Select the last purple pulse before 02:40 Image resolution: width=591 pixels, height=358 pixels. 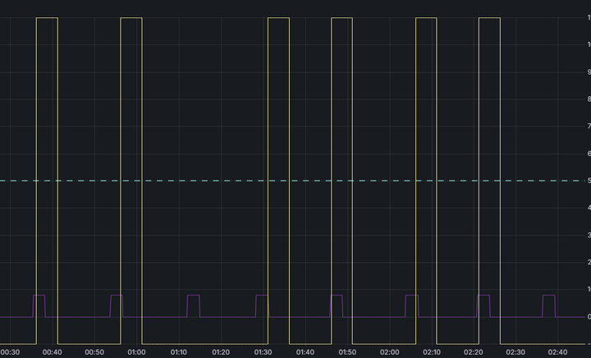548,296
